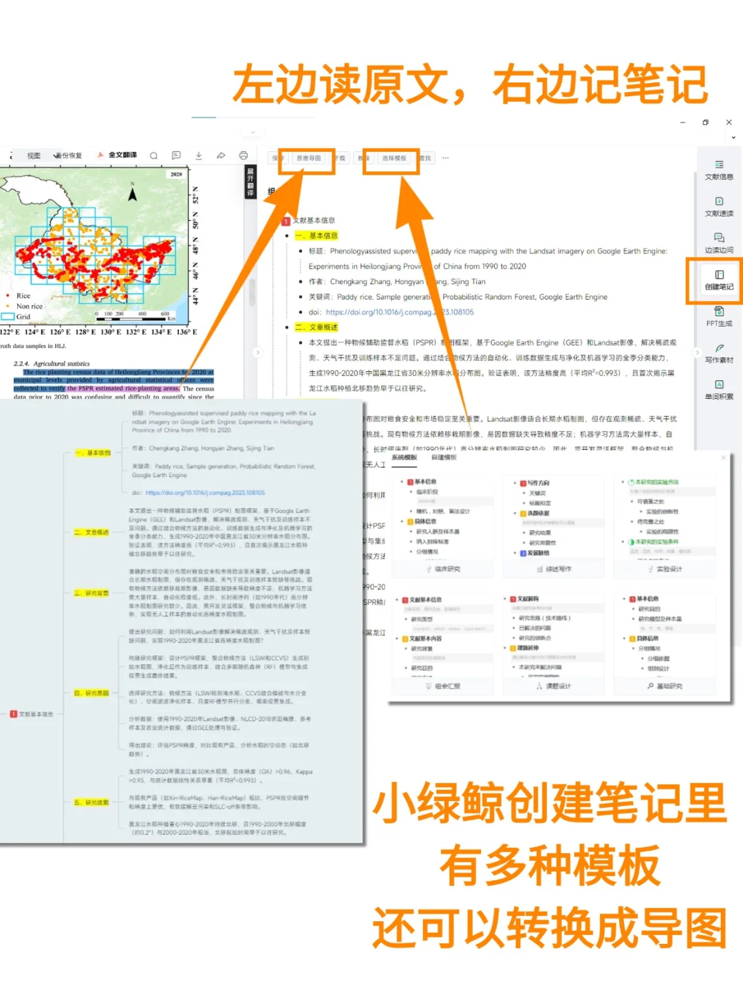Click the print icon in the PDF toolbar
743x990 pixels.
click(244, 155)
